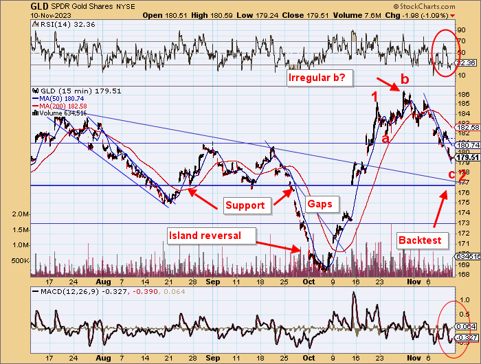481x364 pixels.
Task: Click the 'Low 179.24' header value
Action: [x=258, y=15]
